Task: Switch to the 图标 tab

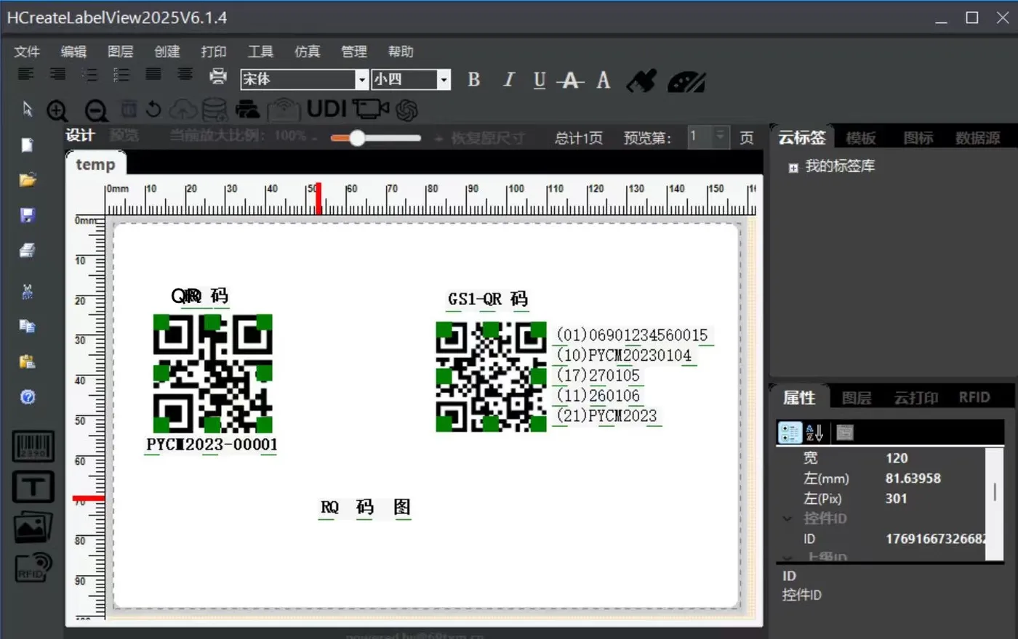Action: 918,138
